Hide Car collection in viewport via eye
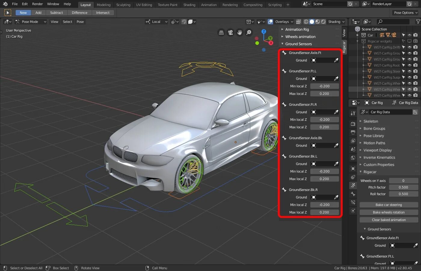 pos(409,35)
